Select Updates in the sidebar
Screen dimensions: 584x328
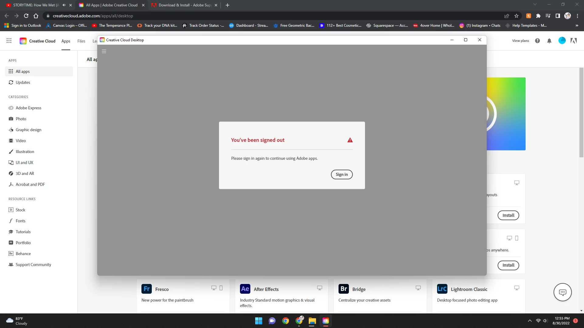(23, 82)
